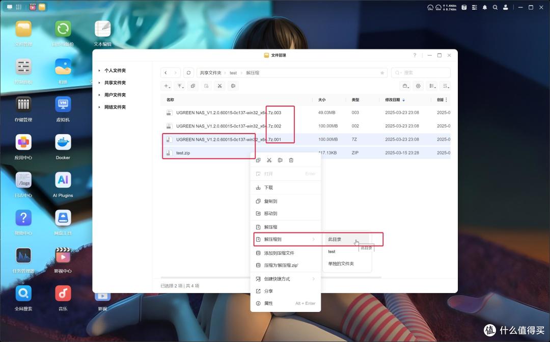The height and width of the screenshot is (342, 550).
Task: Open the new (+) dropdown in toolbar
Action: click(167, 86)
